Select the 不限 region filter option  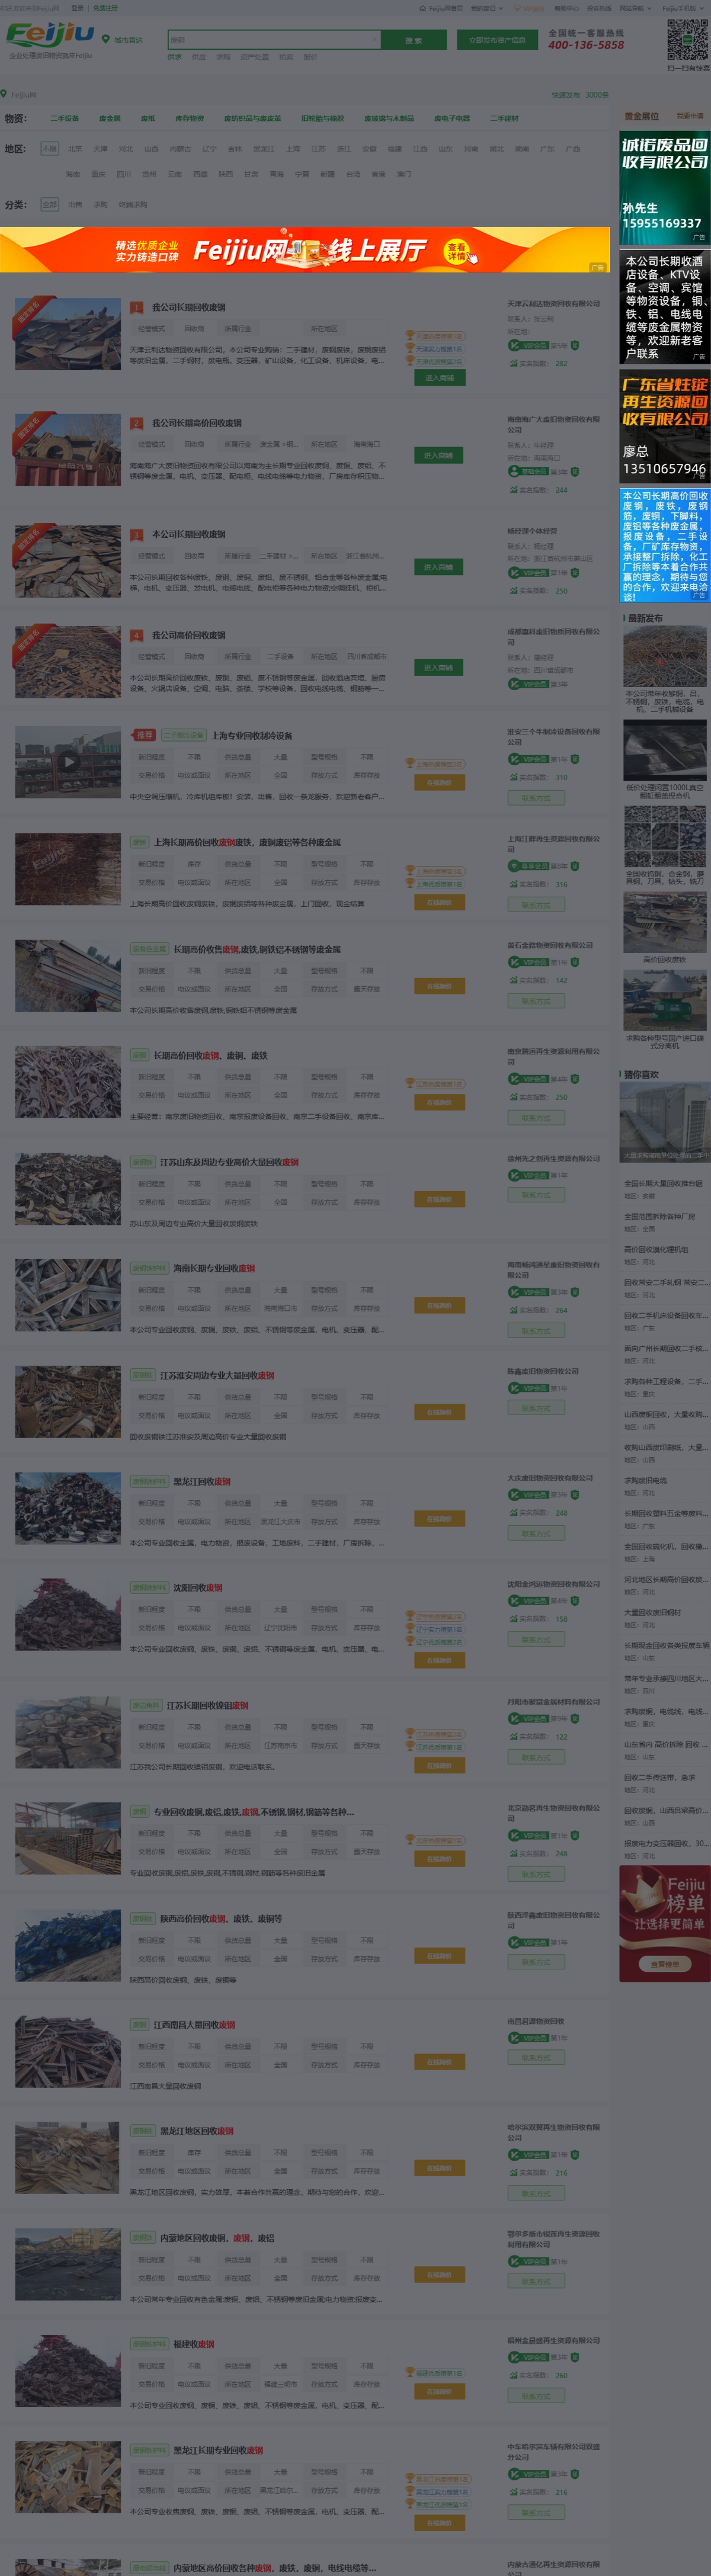click(49, 148)
